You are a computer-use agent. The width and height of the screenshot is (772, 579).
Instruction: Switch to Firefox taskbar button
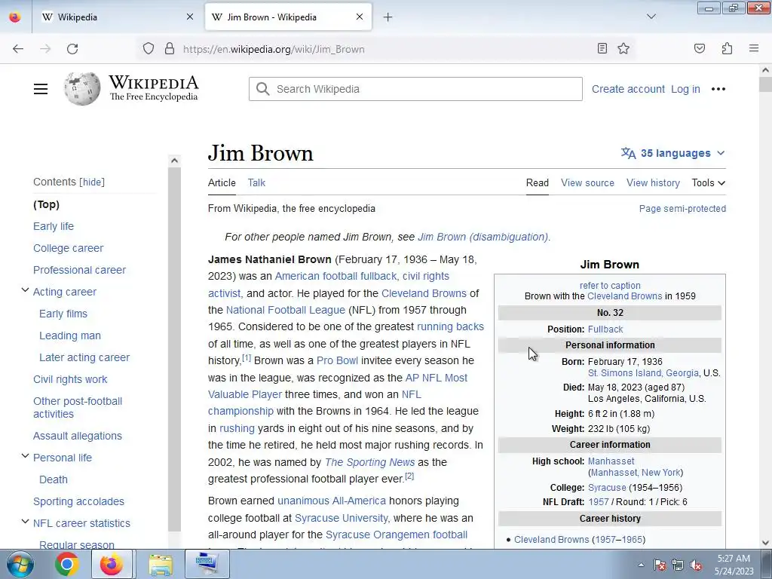click(x=112, y=564)
